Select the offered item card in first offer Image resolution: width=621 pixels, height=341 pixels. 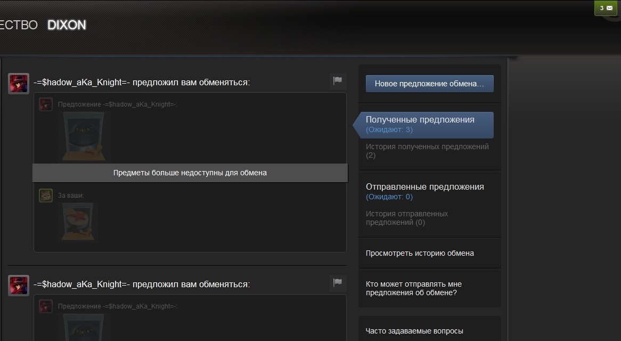pos(84,137)
